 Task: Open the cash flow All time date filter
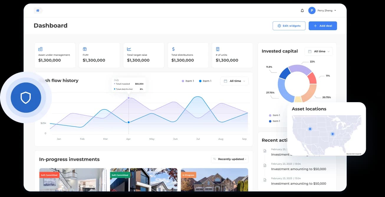[234, 81]
